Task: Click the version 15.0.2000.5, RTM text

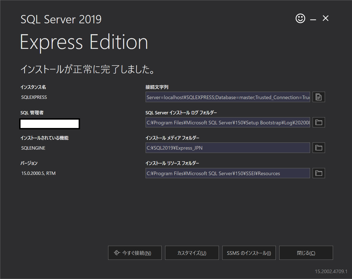Action: click(38, 173)
